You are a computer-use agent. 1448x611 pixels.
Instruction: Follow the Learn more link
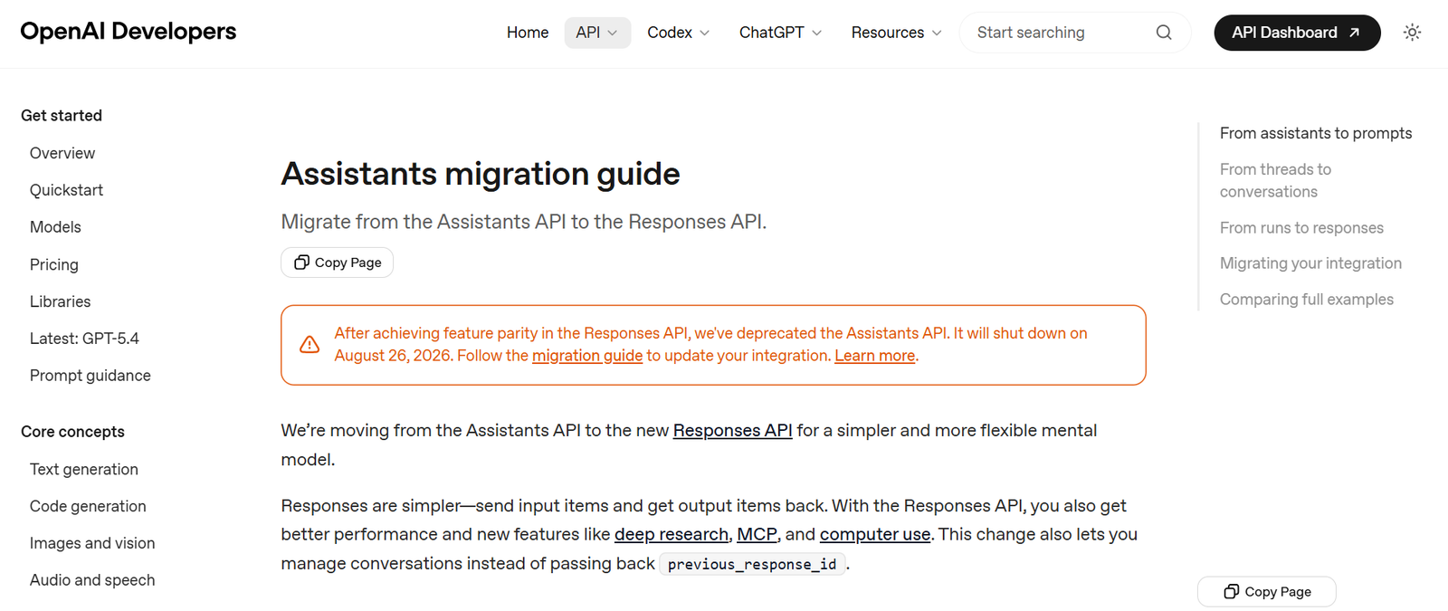tap(874, 356)
